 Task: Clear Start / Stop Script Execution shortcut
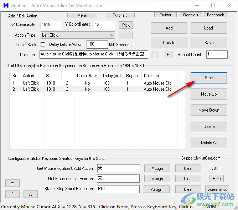point(188,189)
